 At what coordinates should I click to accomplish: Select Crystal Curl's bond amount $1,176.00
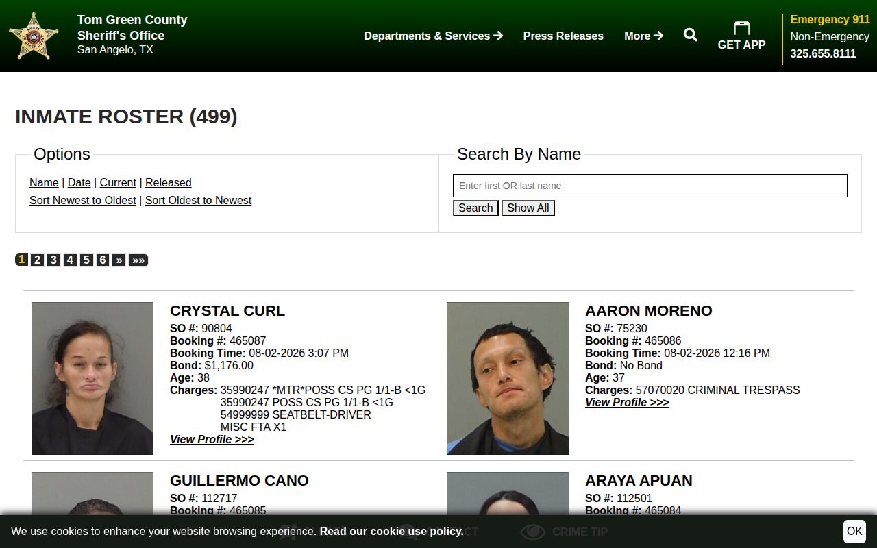coord(229,365)
